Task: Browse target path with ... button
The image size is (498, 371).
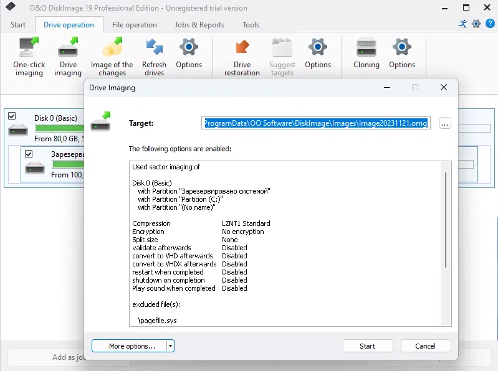Action: 444,123
